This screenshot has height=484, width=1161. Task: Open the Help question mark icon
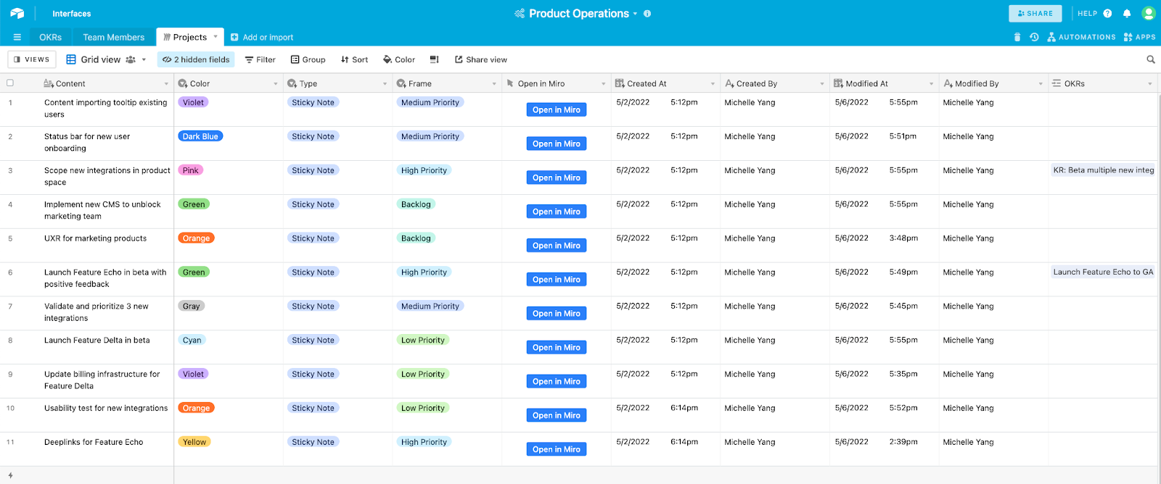[1107, 14]
